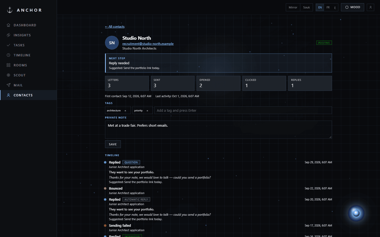
Task: Open Timeline via its clock icon
Action: (x=8, y=55)
